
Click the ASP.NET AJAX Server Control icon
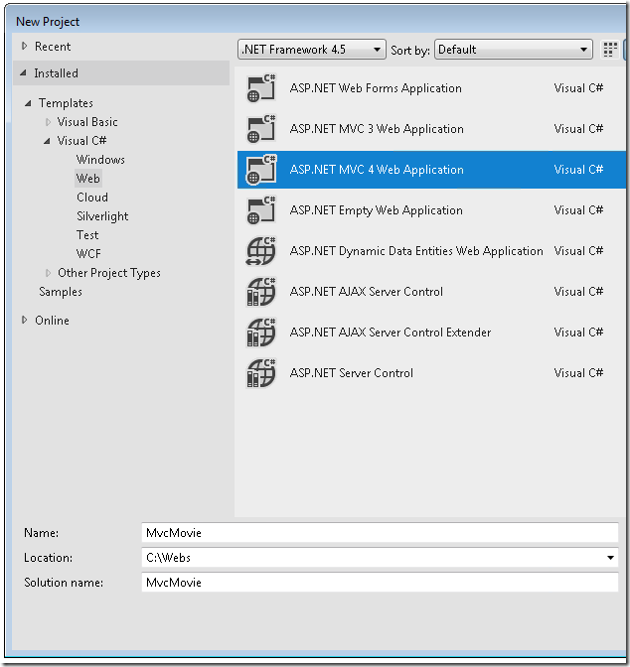(260, 292)
